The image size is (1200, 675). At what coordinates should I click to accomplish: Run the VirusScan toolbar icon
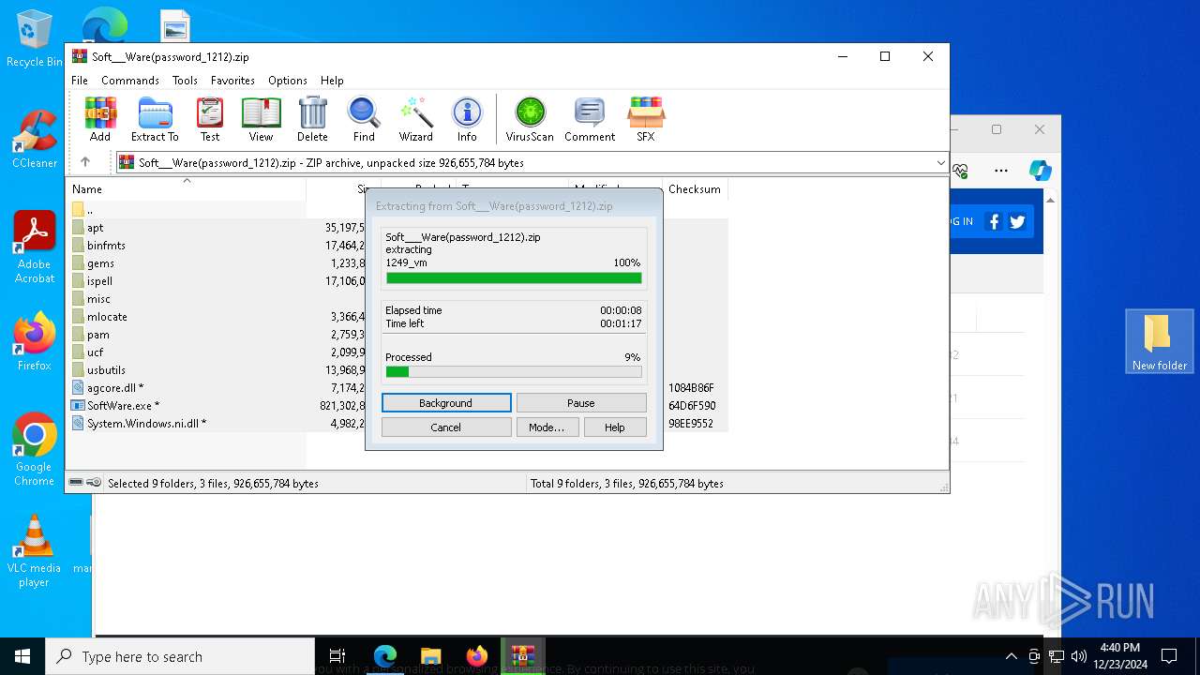coord(530,119)
